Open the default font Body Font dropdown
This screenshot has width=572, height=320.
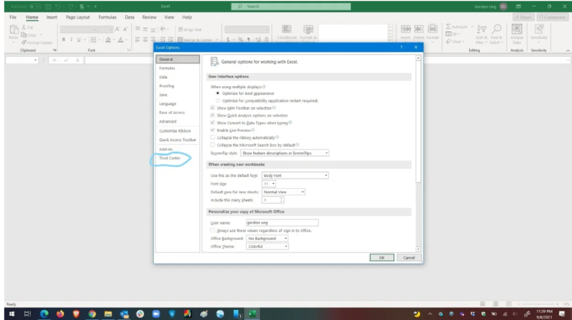[327, 175]
